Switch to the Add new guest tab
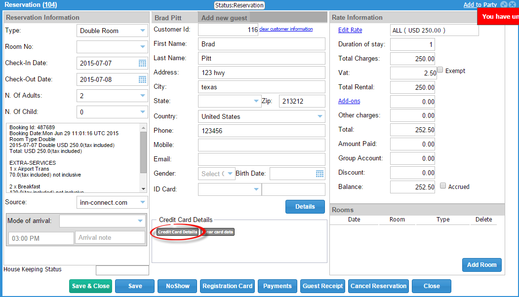This screenshot has height=297, width=519. coord(224,18)
